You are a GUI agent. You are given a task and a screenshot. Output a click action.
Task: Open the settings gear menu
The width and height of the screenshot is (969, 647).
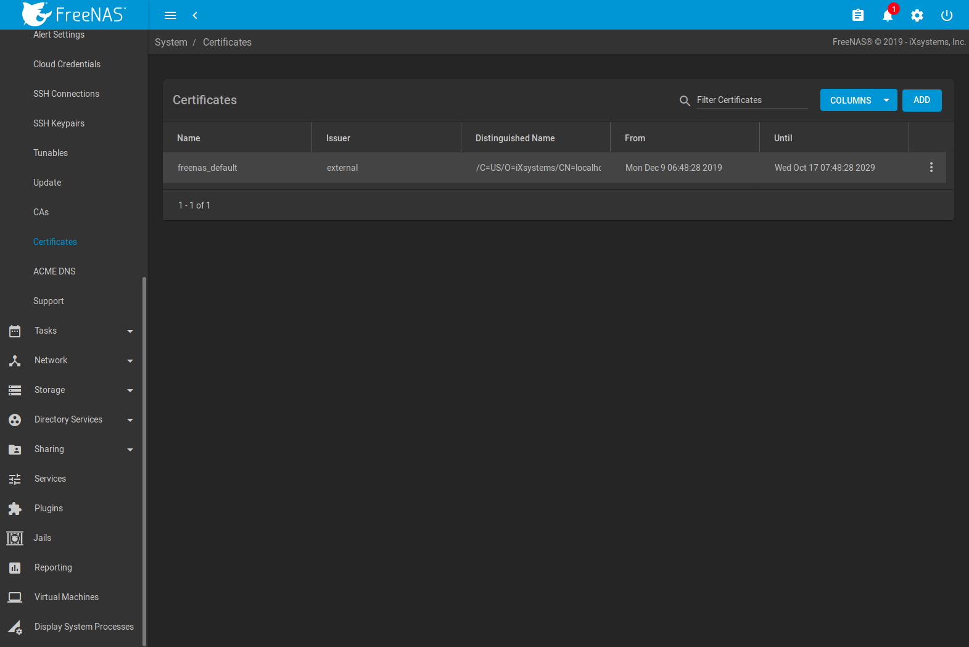tap(917, 15)
